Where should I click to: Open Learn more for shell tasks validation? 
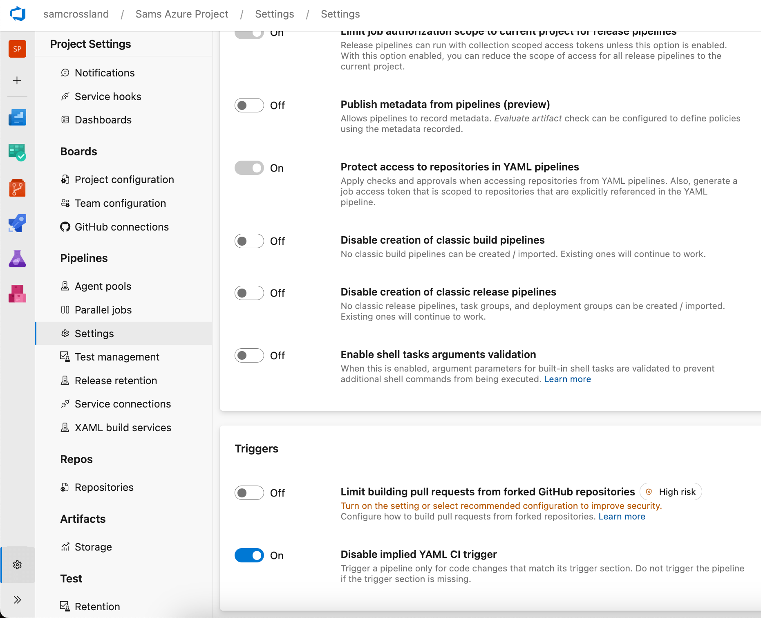[x=568, y=379]
